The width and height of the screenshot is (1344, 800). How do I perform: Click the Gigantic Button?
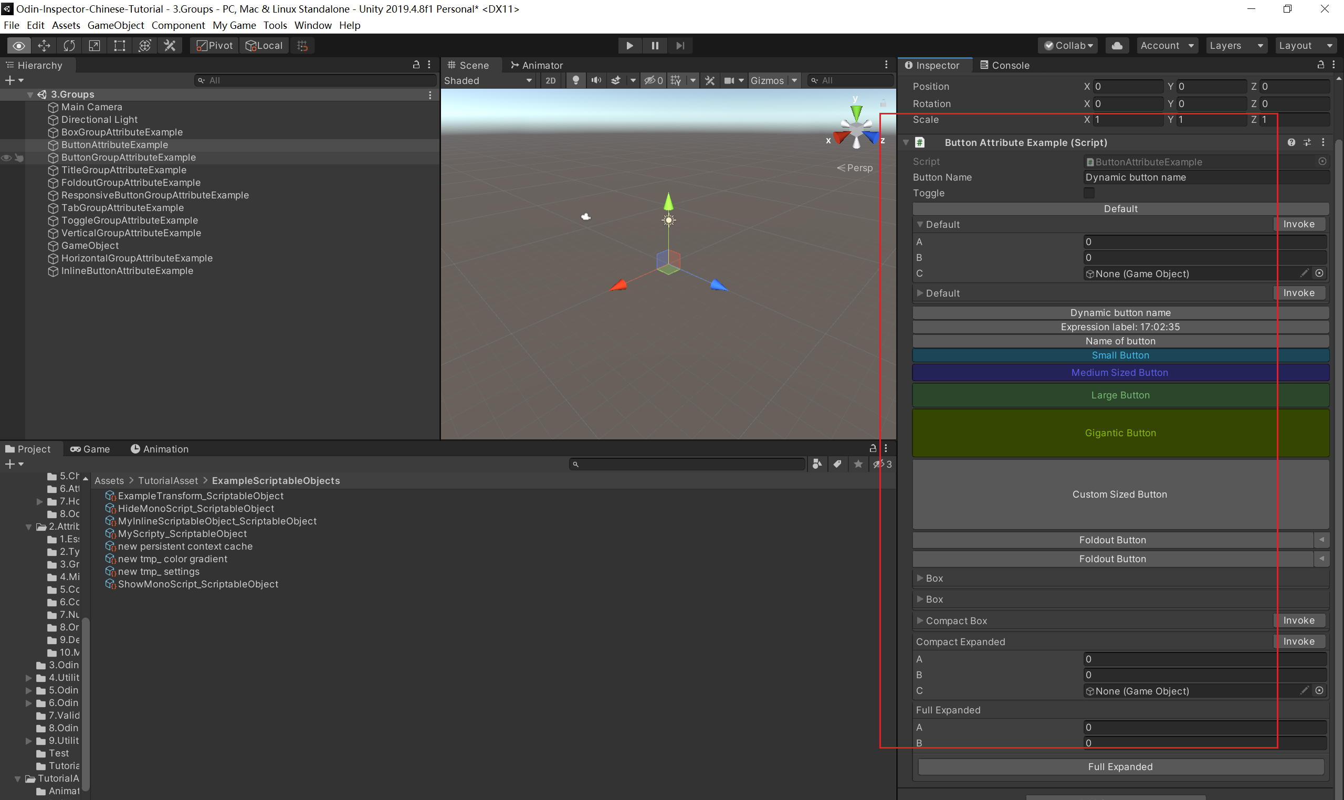coord(1120,433)
